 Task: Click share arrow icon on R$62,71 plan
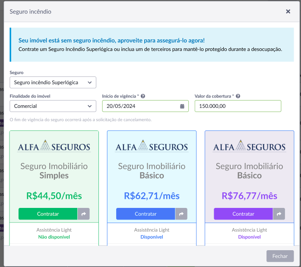click(181, 214)
